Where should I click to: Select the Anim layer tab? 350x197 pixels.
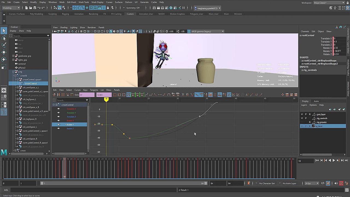[x=316, y=101]
